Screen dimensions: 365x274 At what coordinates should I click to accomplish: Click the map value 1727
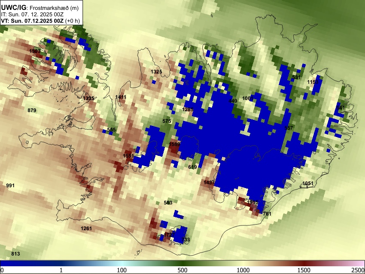pos(169,234)
